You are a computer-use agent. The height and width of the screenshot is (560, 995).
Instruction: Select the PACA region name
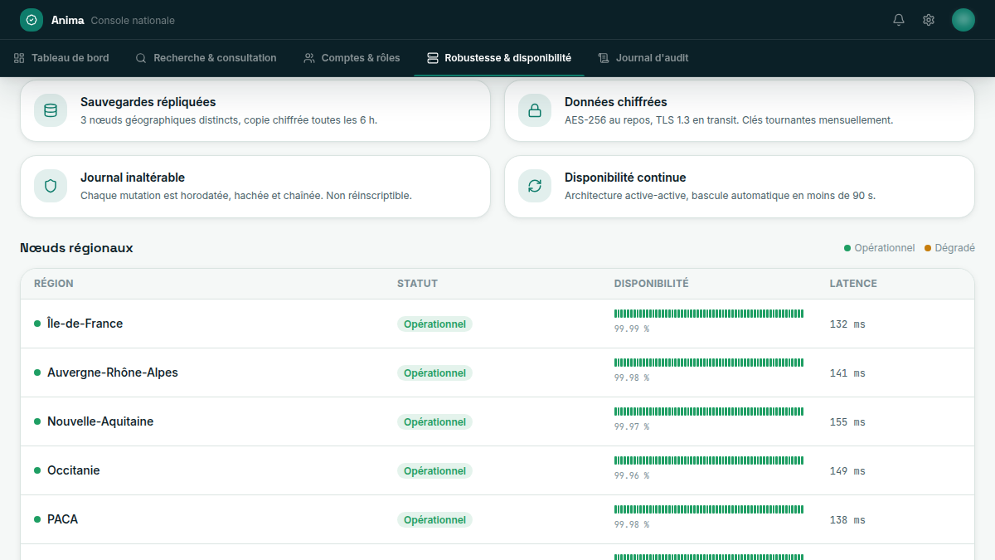[x=63, y=519]
